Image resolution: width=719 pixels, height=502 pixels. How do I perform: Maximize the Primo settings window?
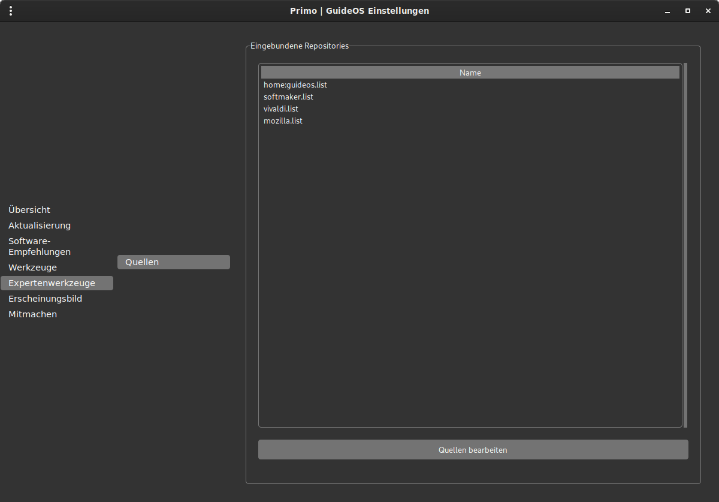click(x=688, y=11)
